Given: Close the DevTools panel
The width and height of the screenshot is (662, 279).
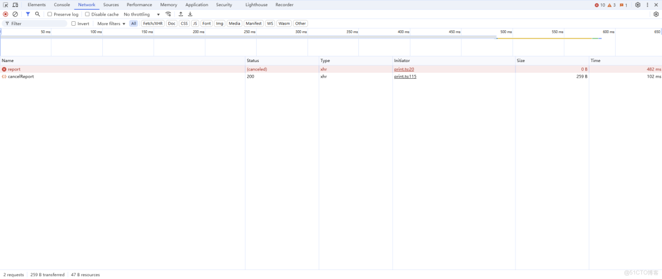Looking at the screenshot, I should tap(656, 5).
